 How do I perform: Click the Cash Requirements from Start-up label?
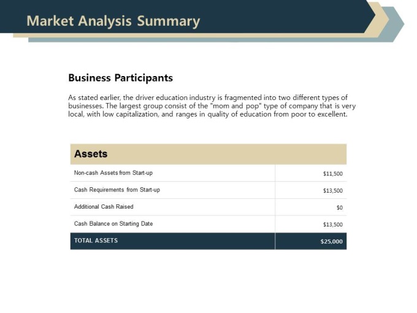(x=117, y=190)
